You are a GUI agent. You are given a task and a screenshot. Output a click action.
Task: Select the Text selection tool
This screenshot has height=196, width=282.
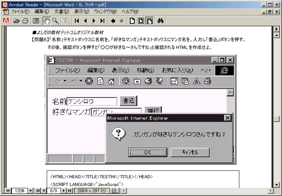[x=66, y=21]
